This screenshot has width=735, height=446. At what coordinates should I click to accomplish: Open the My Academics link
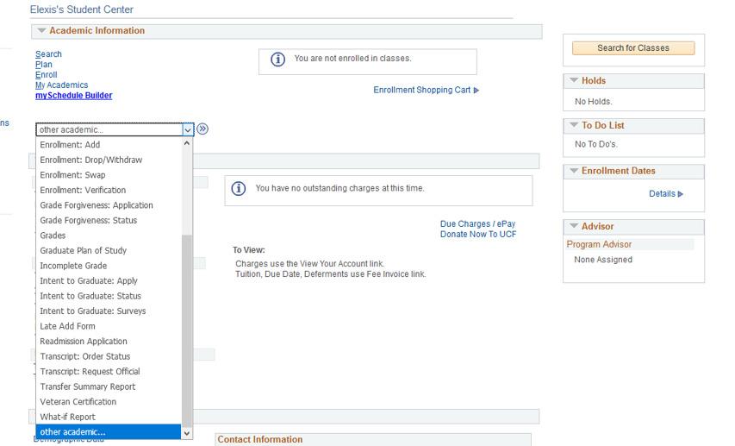(61, 85)
